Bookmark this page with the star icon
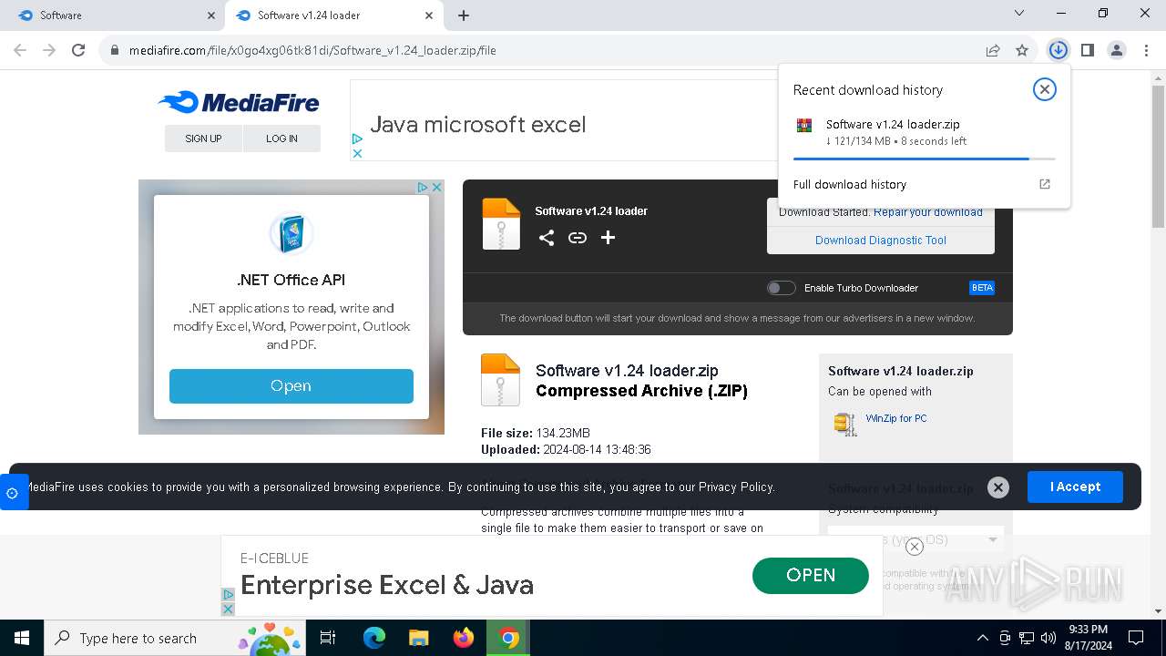This screenshot has height=656, width=1166. [1022, 50]
